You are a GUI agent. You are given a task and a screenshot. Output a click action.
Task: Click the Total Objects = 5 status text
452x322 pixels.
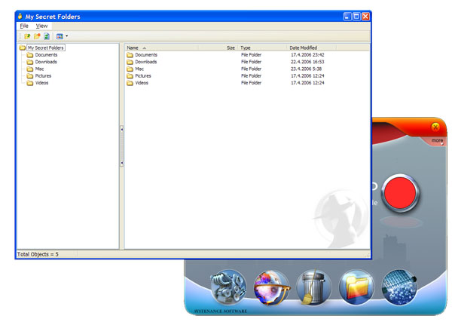pos(38,254)
